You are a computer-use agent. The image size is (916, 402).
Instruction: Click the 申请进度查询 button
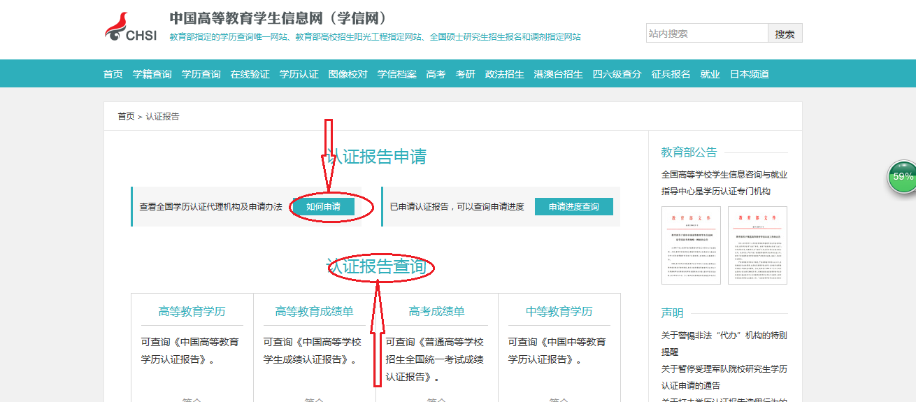[573, 207]
